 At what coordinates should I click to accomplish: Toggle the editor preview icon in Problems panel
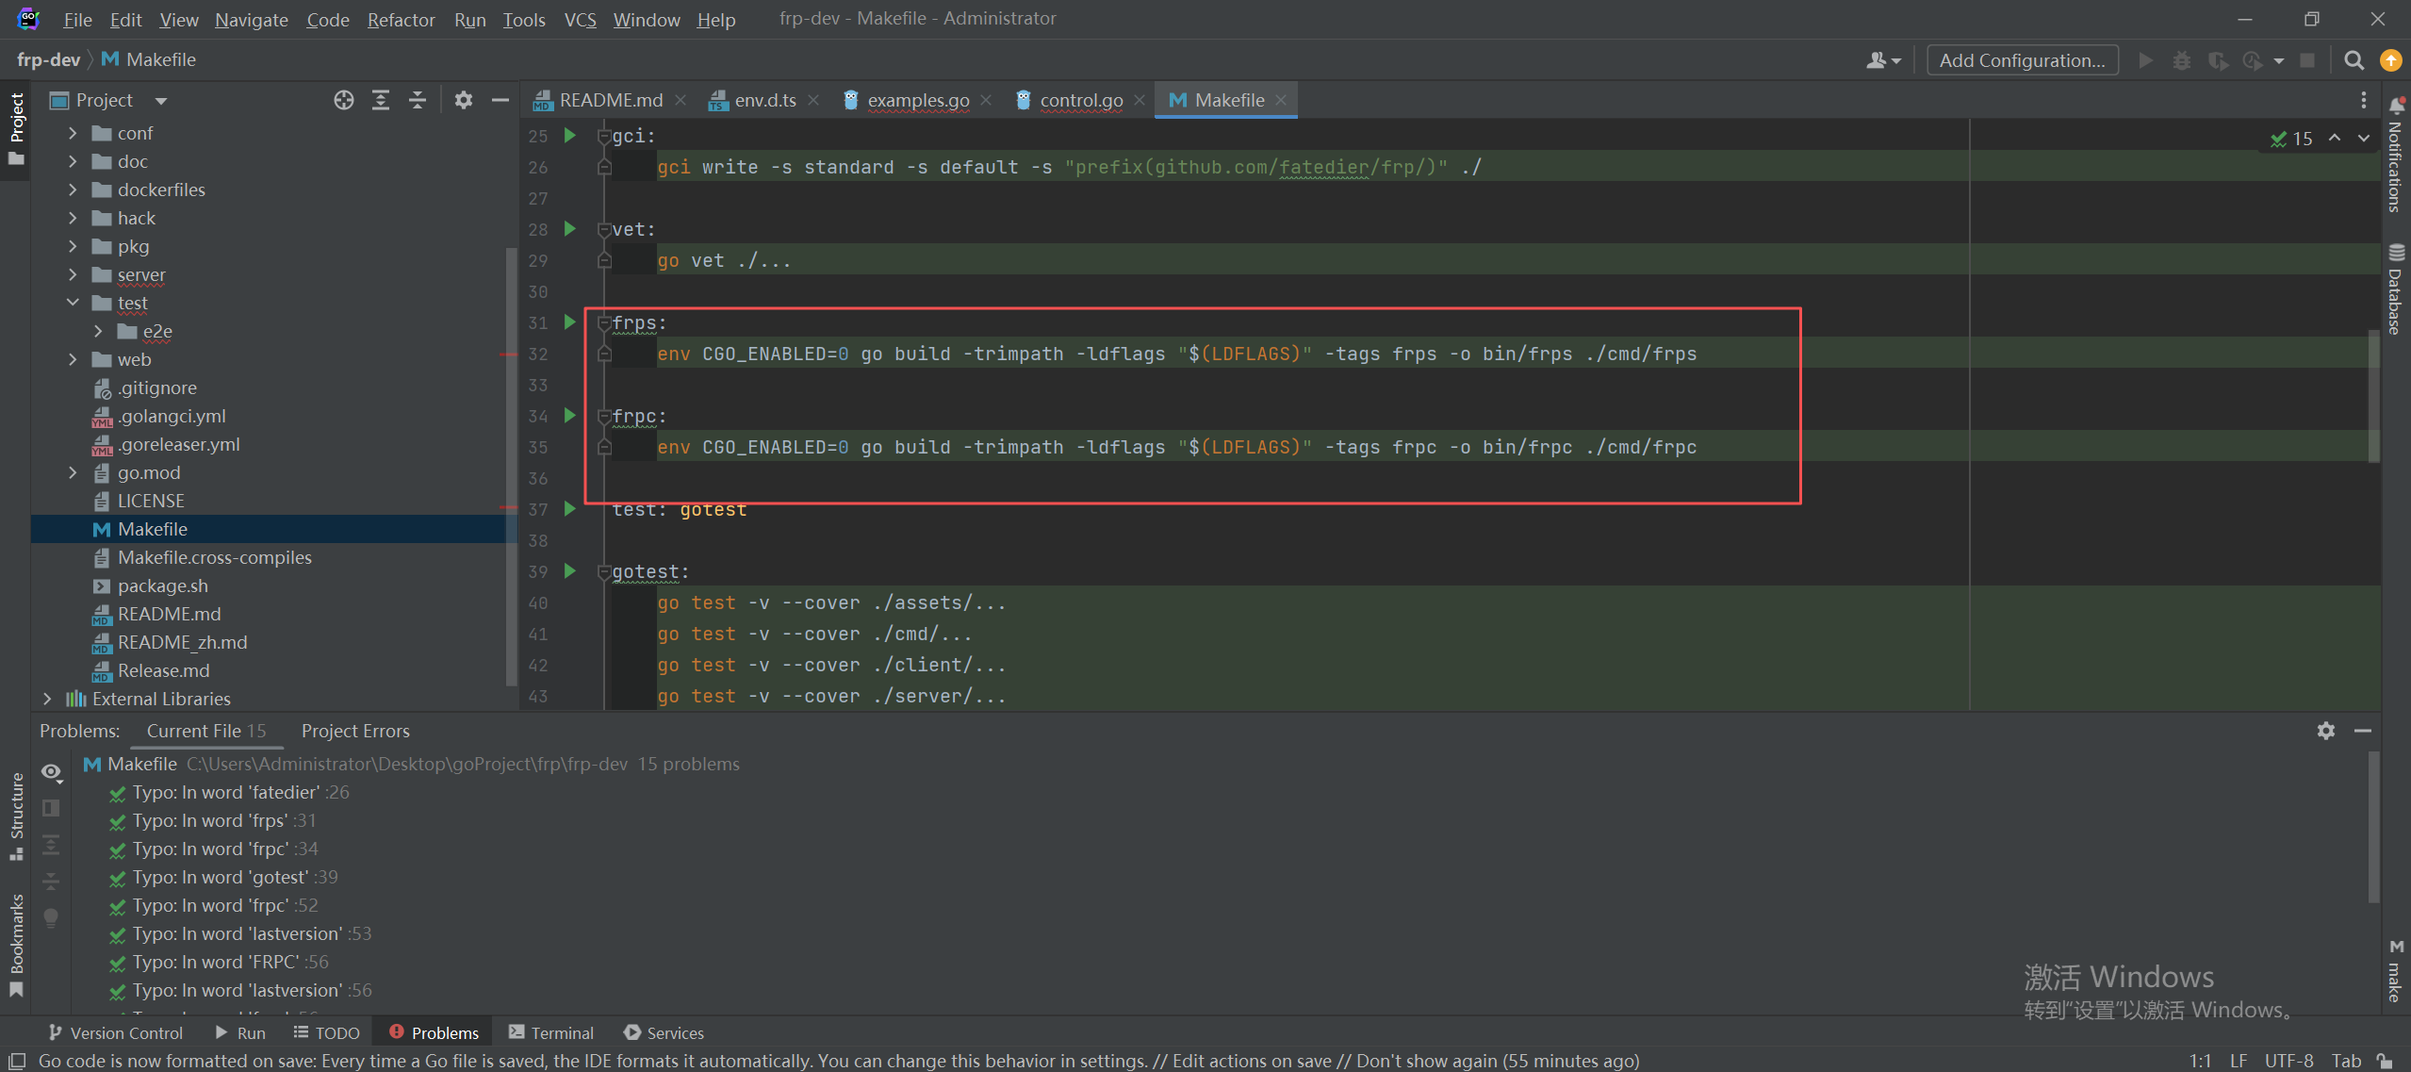52,808
